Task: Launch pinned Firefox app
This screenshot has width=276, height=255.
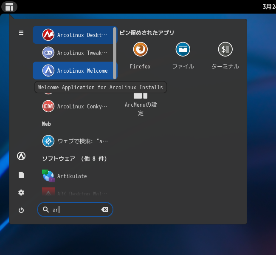Action: tap(140, 56)
